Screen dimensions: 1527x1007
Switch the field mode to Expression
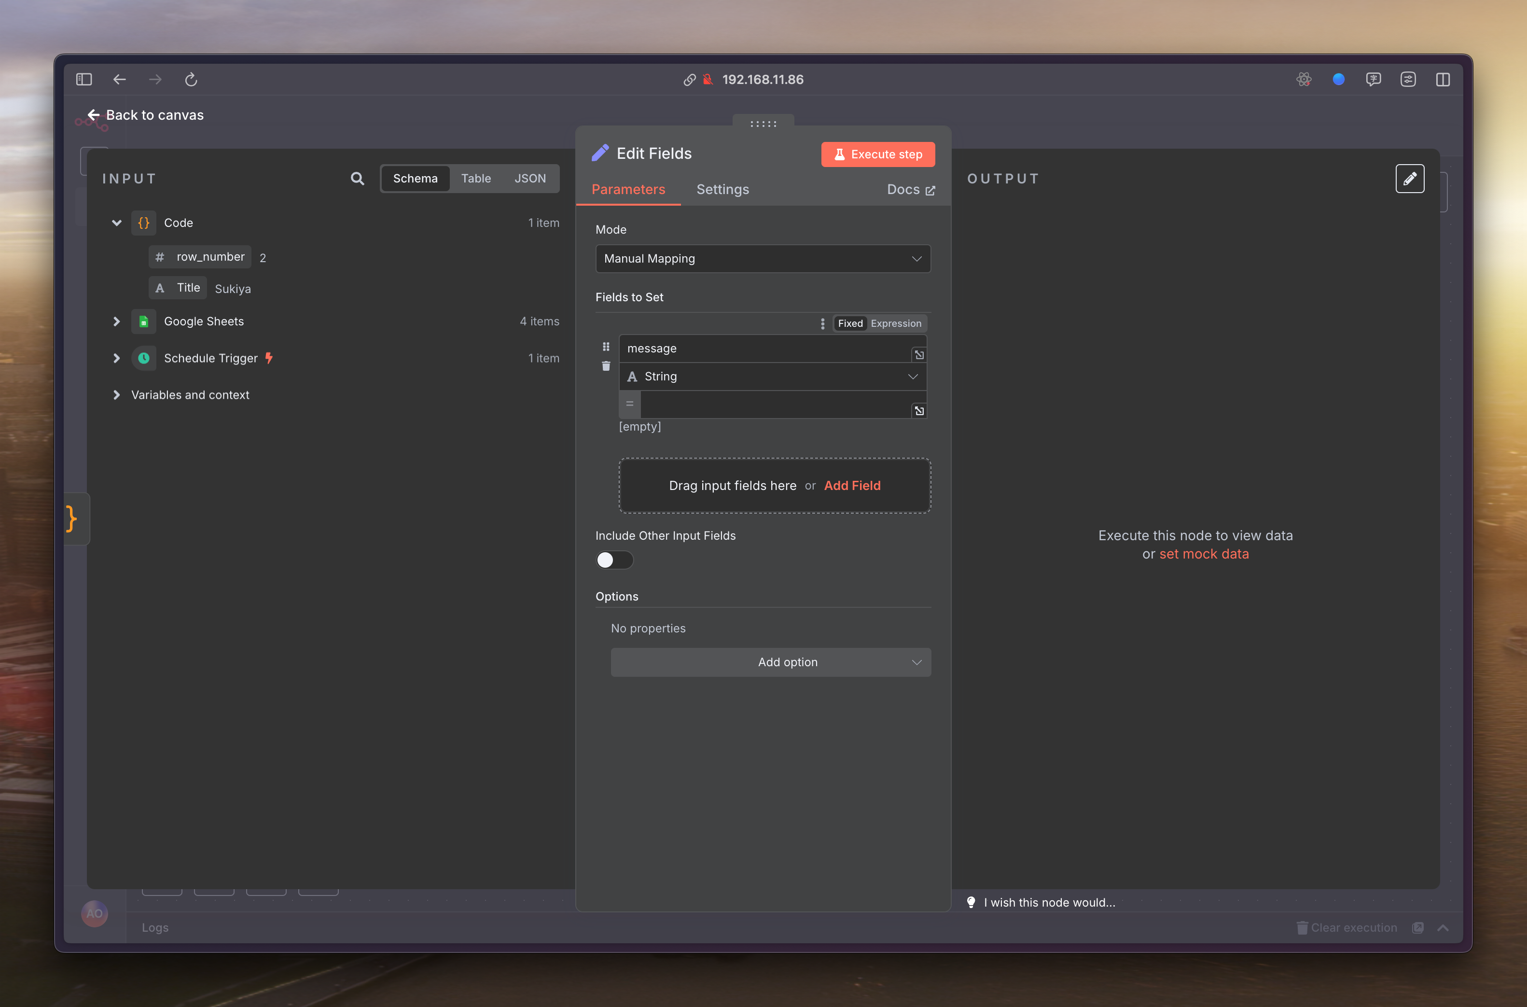(895, 323)
